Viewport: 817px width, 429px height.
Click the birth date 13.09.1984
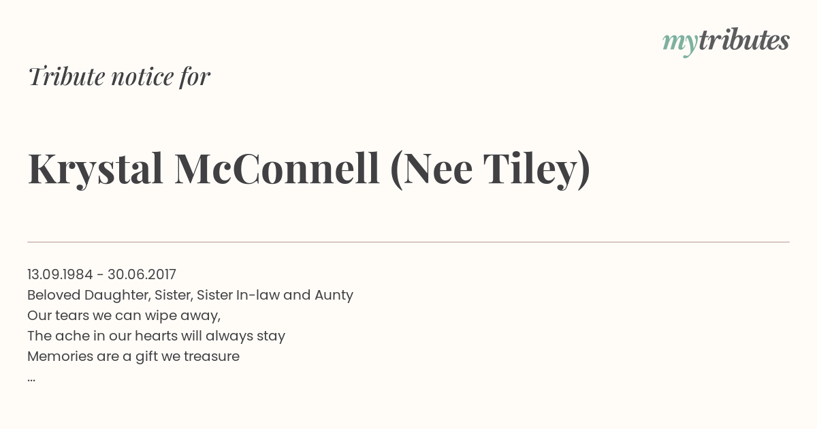tap(60, 274)
